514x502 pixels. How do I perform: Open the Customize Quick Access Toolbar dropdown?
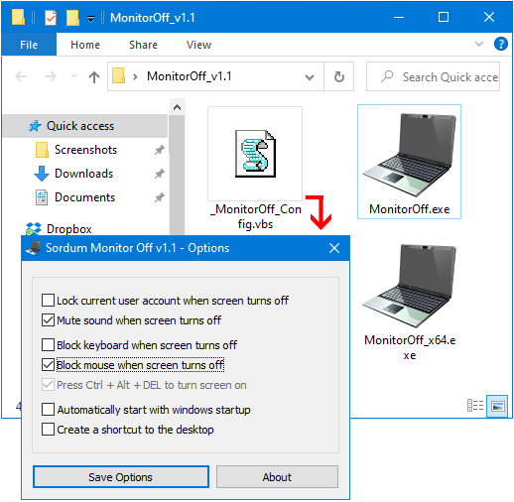[90, 19]
